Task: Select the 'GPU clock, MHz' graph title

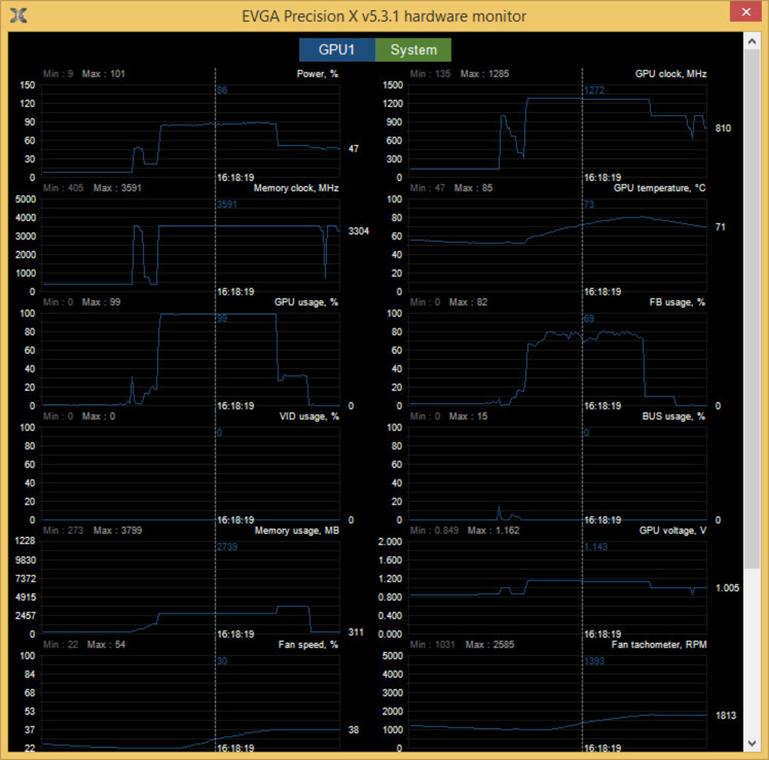Action: tap(670, 74)
